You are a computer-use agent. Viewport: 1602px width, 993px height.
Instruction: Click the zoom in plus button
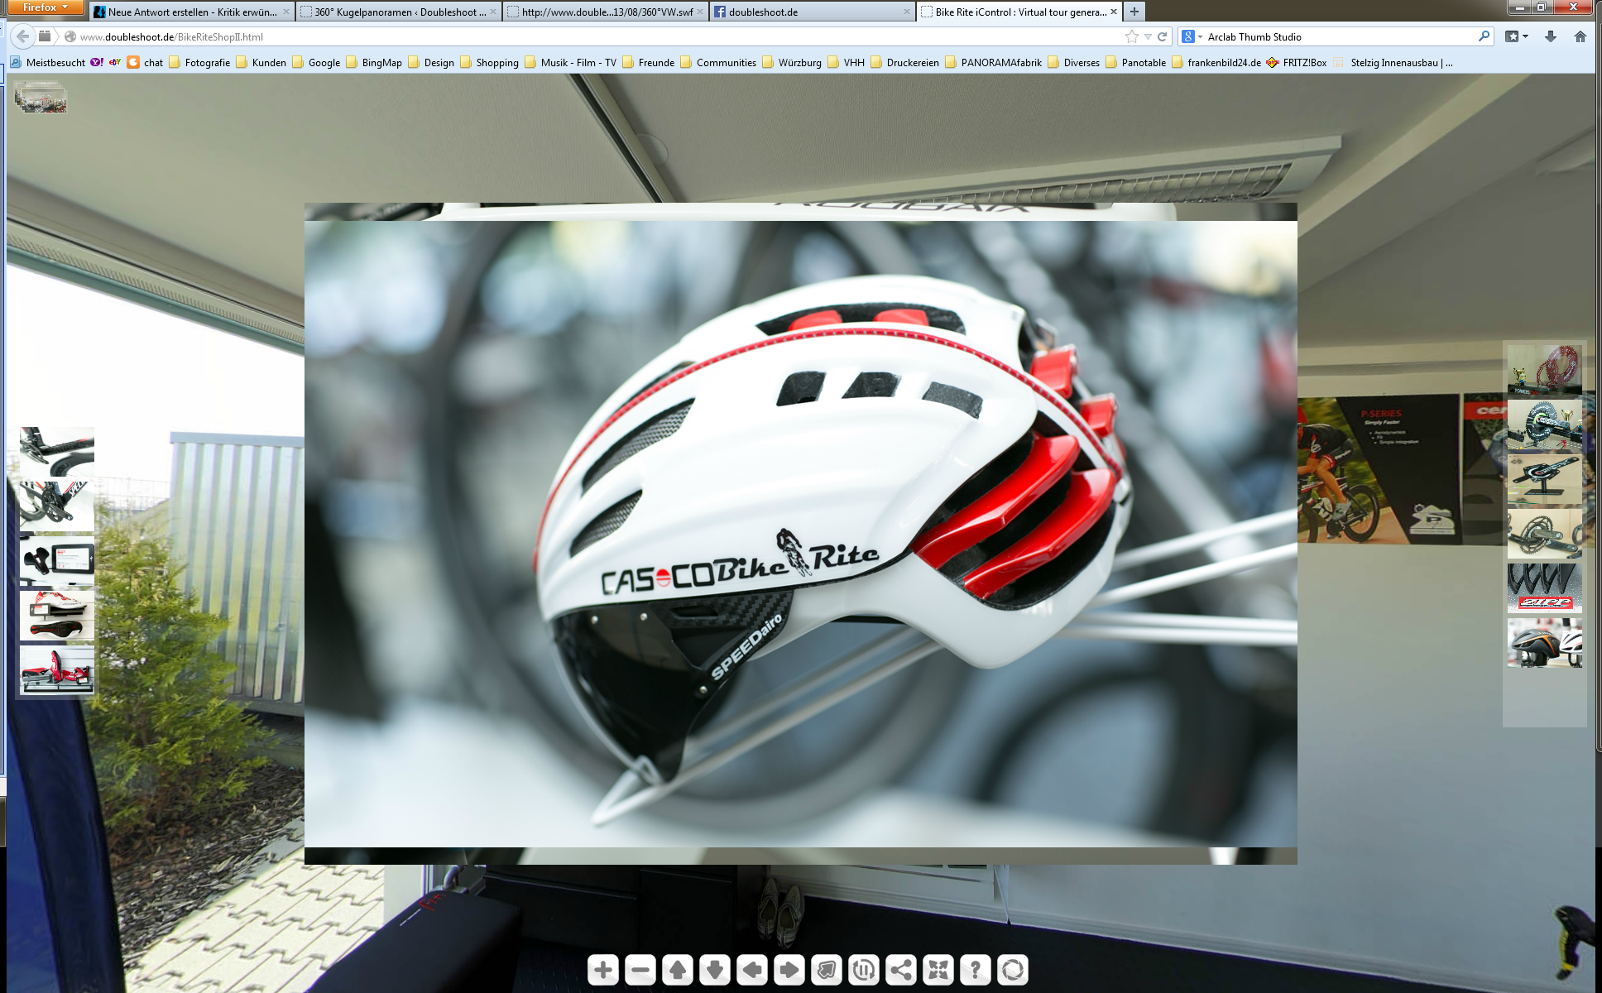(x=603, y=969)
